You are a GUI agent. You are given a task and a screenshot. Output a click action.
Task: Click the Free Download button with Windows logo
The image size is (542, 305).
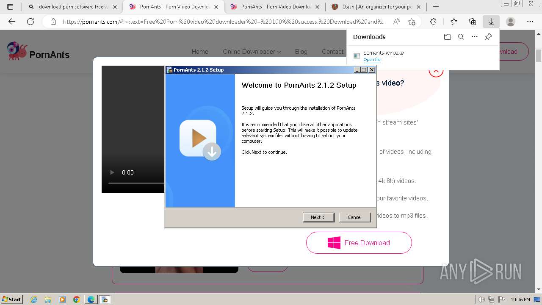click(x=359, y=243)
